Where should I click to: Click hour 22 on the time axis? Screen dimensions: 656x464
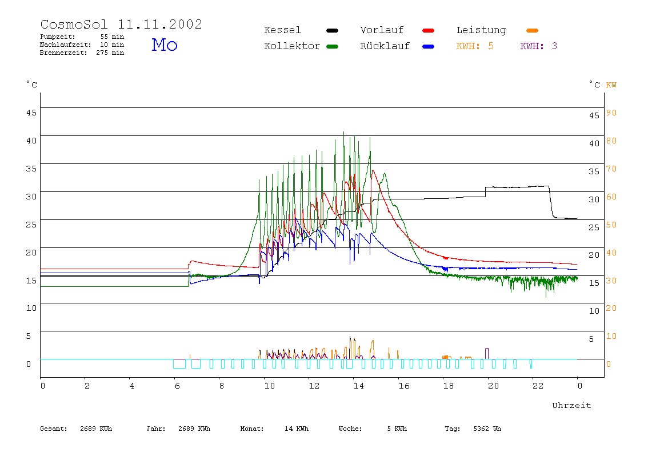pos(538,386)
